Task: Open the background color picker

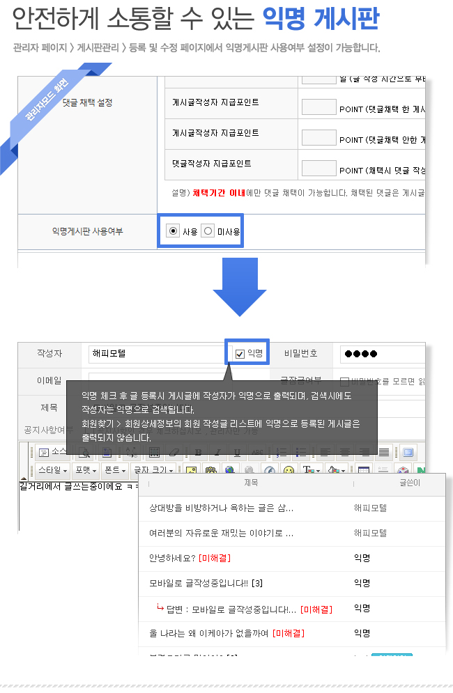Action: pyautogui.click(x=336, y=470)
